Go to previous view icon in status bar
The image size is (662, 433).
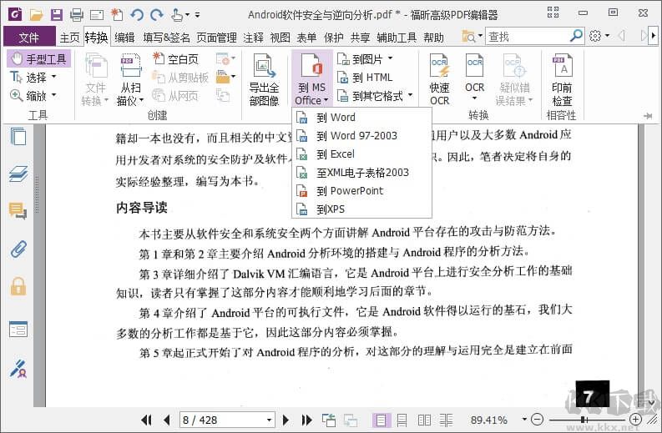(329, 420)
